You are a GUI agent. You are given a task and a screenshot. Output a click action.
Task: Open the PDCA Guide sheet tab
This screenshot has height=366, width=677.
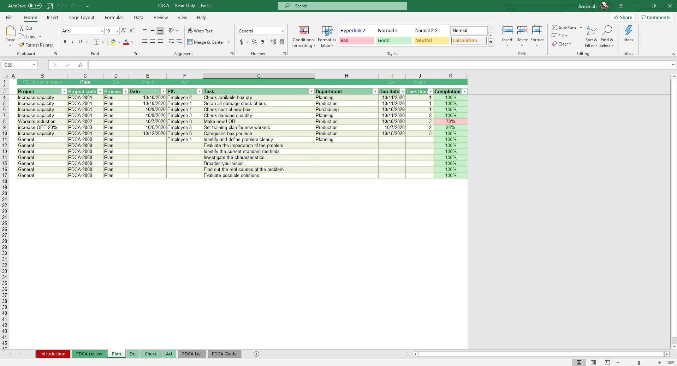(x=224, y=354)
